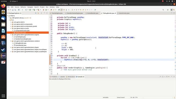
Task: Switch to the IGameRender.java editor tab
Action: [92, 13]
